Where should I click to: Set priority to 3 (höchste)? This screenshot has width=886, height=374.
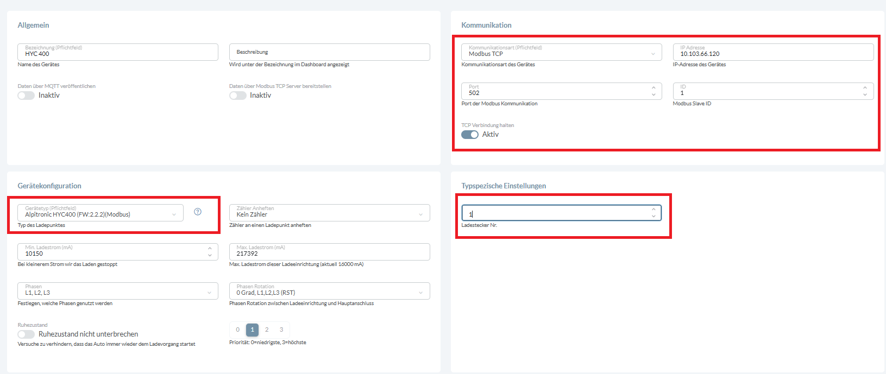(281, 329)
